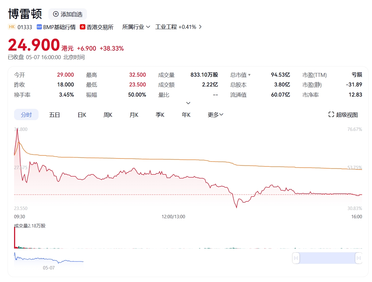Open 超级视图 fullscreen view
The width and height of the screenshot is (372, 282).
343,115
